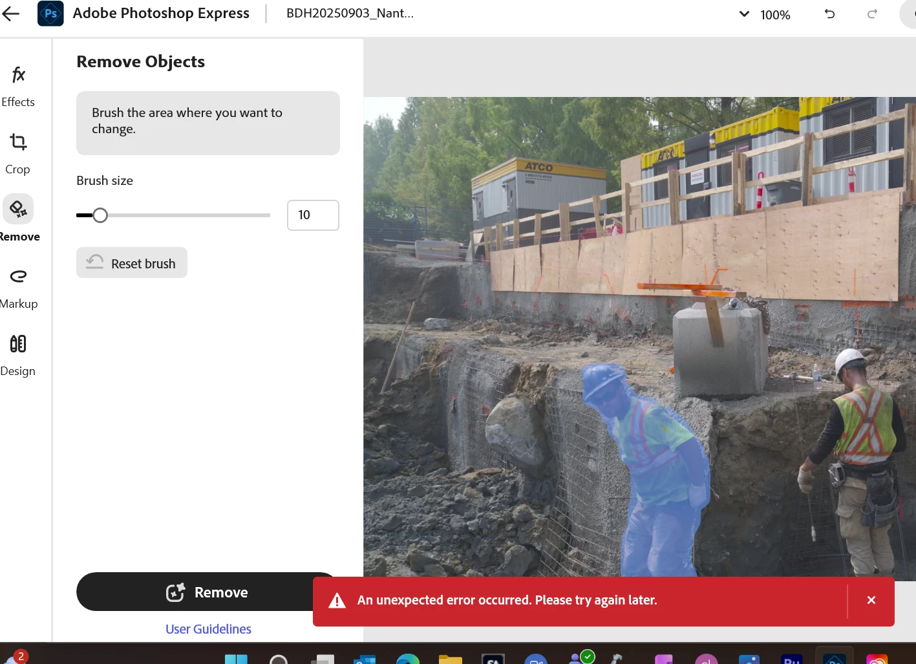Click the 100% zoom value
Screen dimensions: 916x664
coord(775,14)
